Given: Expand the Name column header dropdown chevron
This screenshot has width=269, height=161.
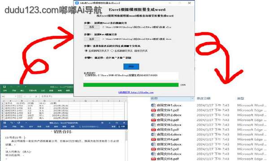Looking at the screenshot, I should pos(192,98).
